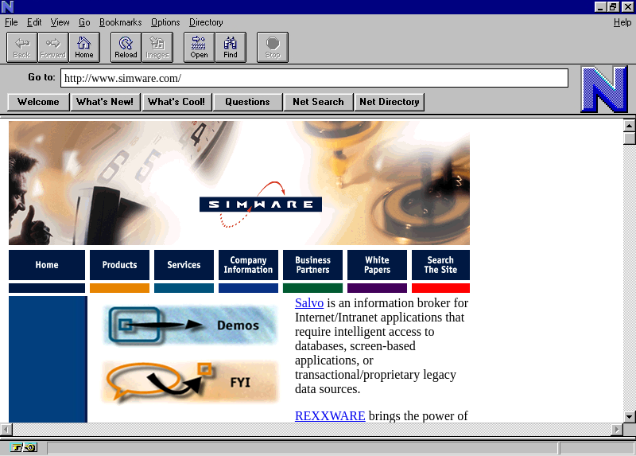Open the File menu
Image resolution: width=636 pixels, height=456 pixels.
pos(11,22)
